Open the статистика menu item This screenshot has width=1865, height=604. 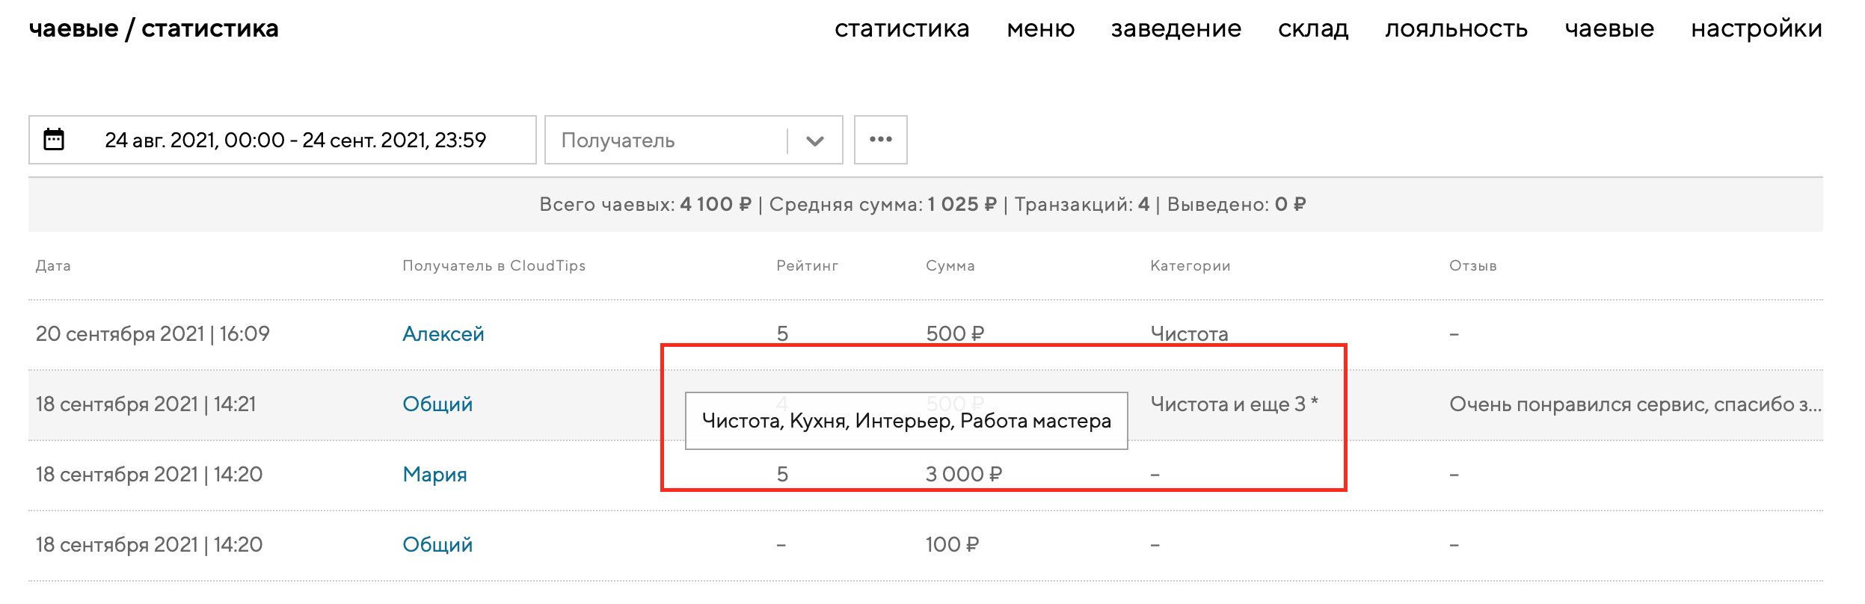pyautogui.click(x=901, y=28)
